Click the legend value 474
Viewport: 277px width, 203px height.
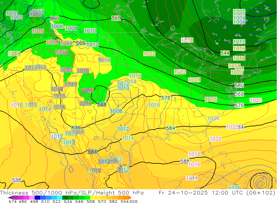13,201
